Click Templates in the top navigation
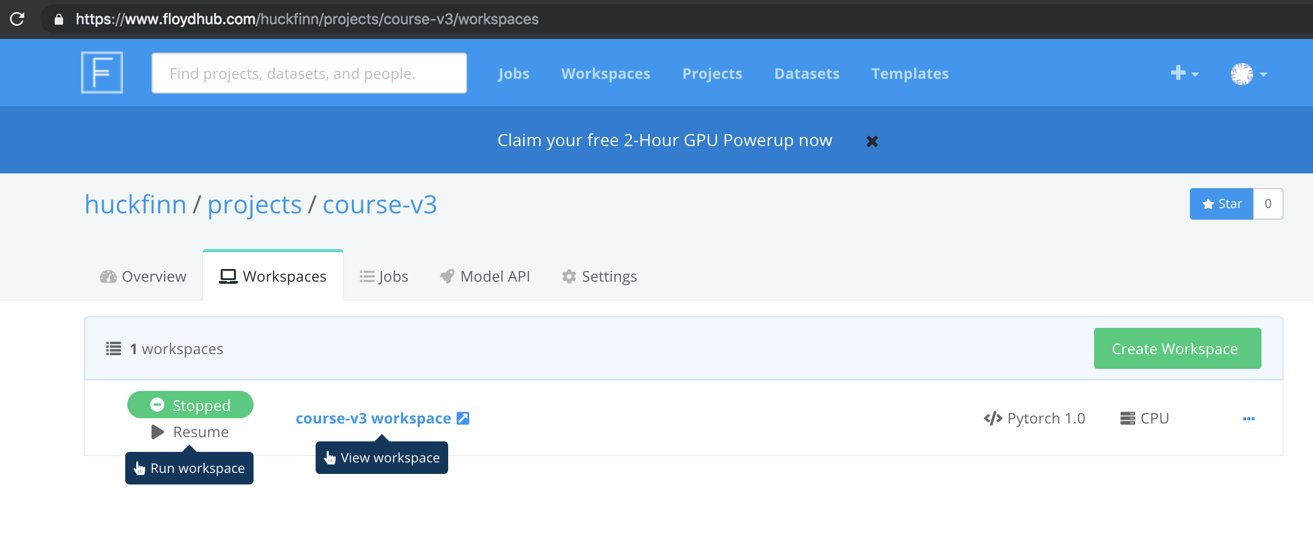 pos(910,74)
